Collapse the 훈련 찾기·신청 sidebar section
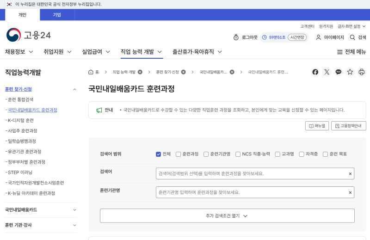Image resolution: width=370 pixels, height=240 pixels. click(x=74, y=89)
